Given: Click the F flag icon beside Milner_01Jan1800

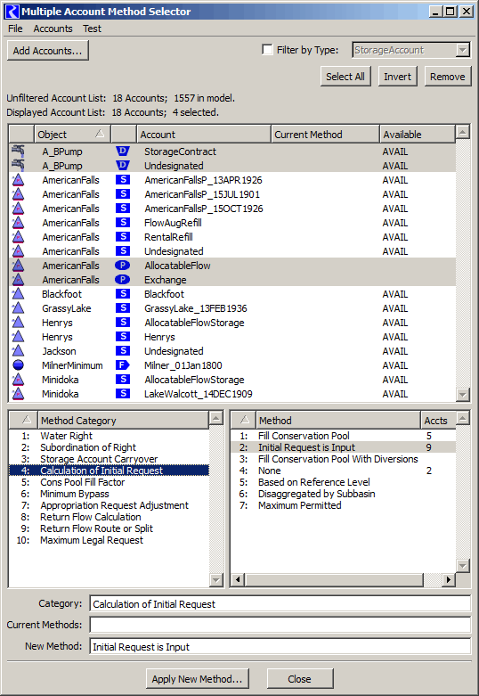Looking at the screenshot, I should click(122, 365).
